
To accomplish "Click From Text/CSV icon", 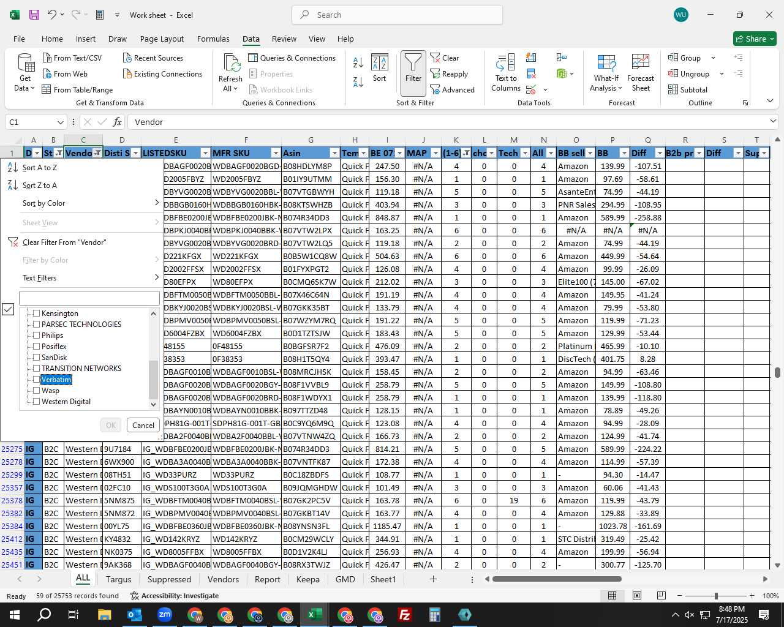I will pyautogui.click(x=47, y=58).
